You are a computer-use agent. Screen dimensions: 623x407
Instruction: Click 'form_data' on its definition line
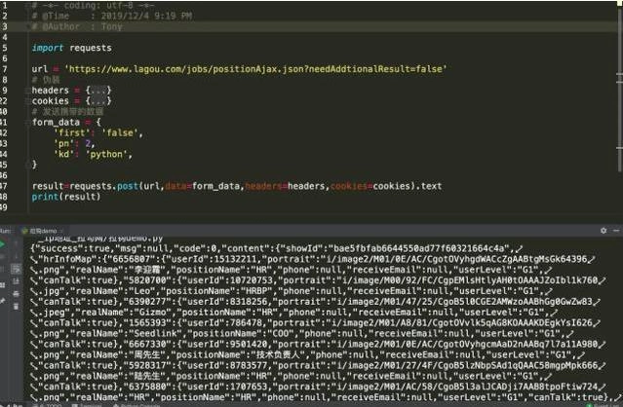[56, 123]
